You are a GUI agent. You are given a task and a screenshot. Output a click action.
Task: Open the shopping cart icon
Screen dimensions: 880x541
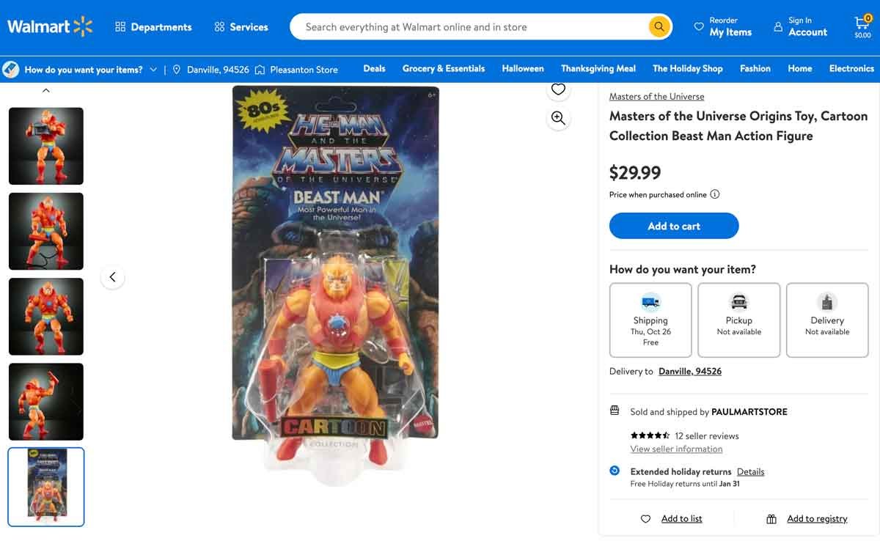coord(862,22)
